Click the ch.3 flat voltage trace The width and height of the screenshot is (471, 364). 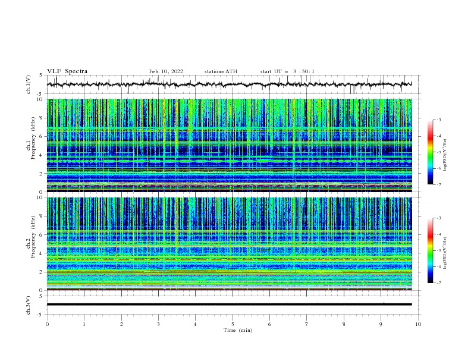coord(229,305)
